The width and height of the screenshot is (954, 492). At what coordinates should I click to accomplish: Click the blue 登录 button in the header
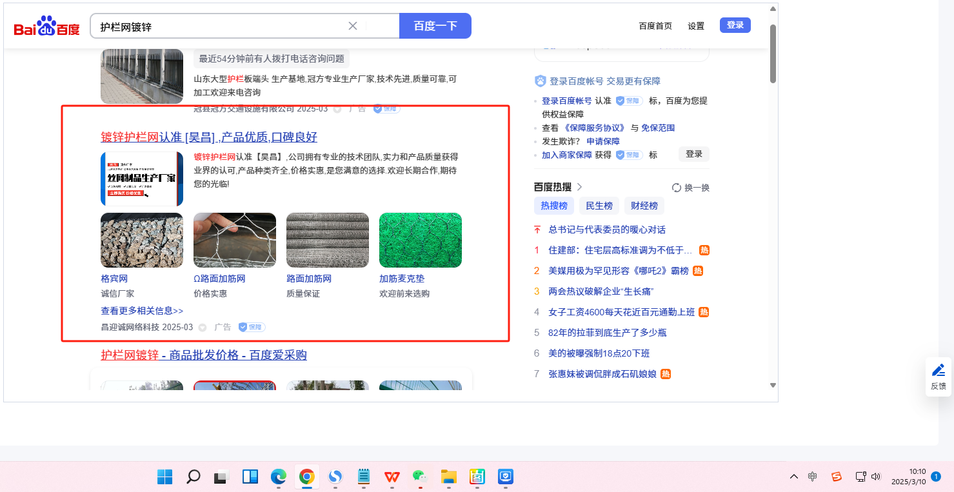(x=735, y=25)
